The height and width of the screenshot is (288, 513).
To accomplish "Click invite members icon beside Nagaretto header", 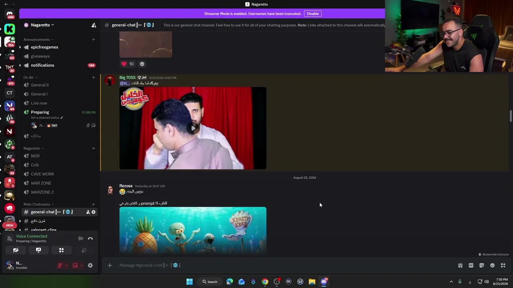I will [94, 25].
